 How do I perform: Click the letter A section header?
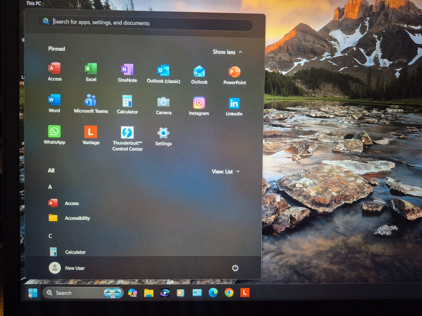[50, 187]
